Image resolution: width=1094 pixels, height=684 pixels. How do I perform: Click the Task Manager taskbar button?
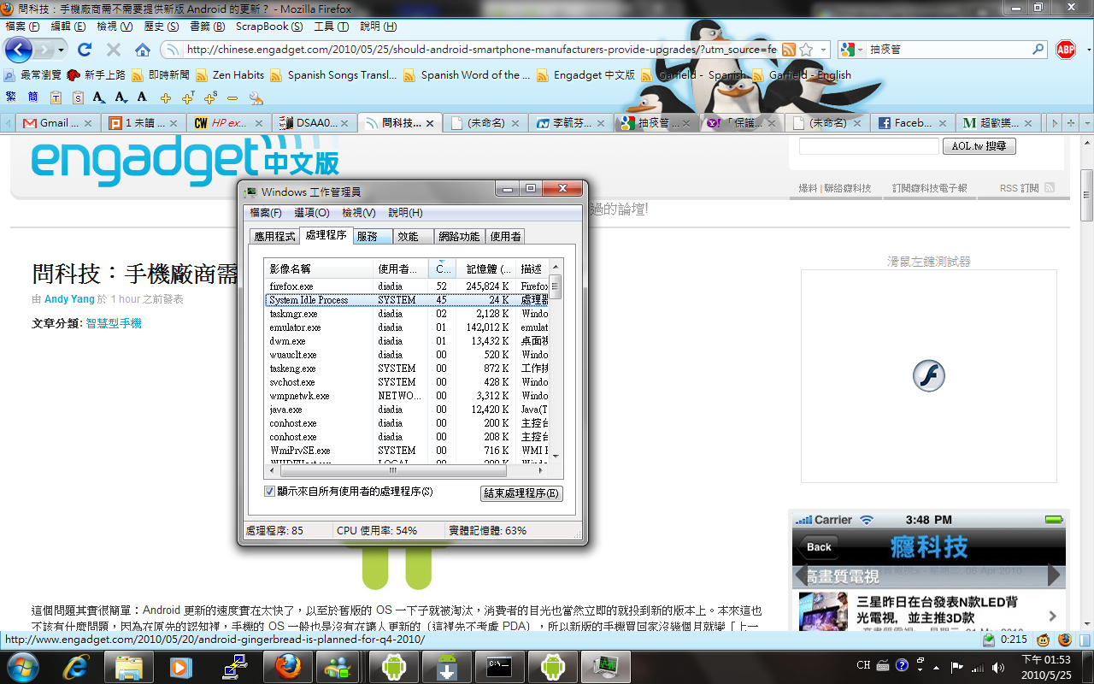pos(606,666)
